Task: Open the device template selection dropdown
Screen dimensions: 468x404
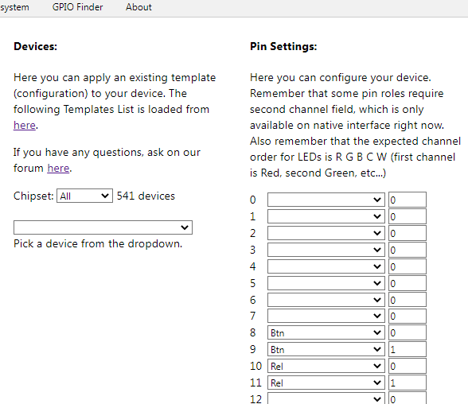Action: (x=103, y=227)
